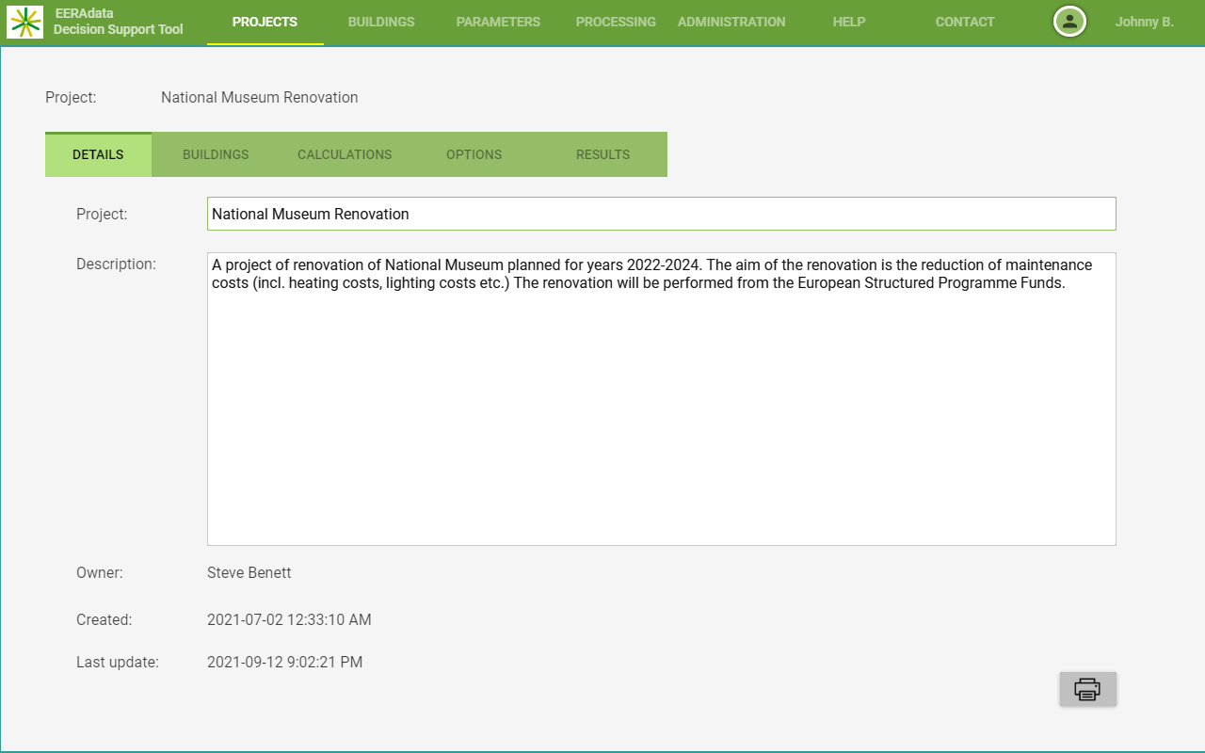Image resolution: width=1205 pixels, height=753 pixels.
Task: Select PROCESSING in the top navigation
Action: pyautogui.click(x=616, y=22)
